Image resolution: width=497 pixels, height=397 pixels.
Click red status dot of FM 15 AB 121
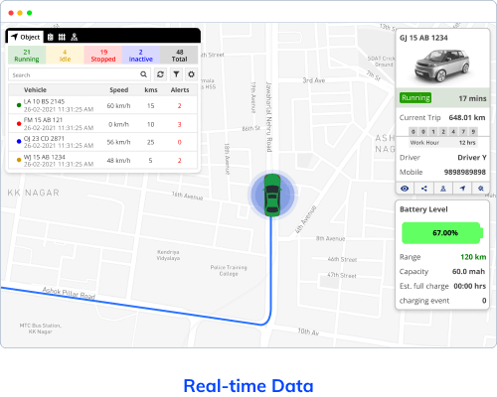(19, 124)
